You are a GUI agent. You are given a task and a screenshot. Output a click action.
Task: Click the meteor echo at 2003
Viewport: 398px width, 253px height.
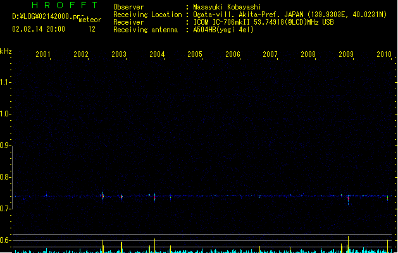[x=121, y=197]
